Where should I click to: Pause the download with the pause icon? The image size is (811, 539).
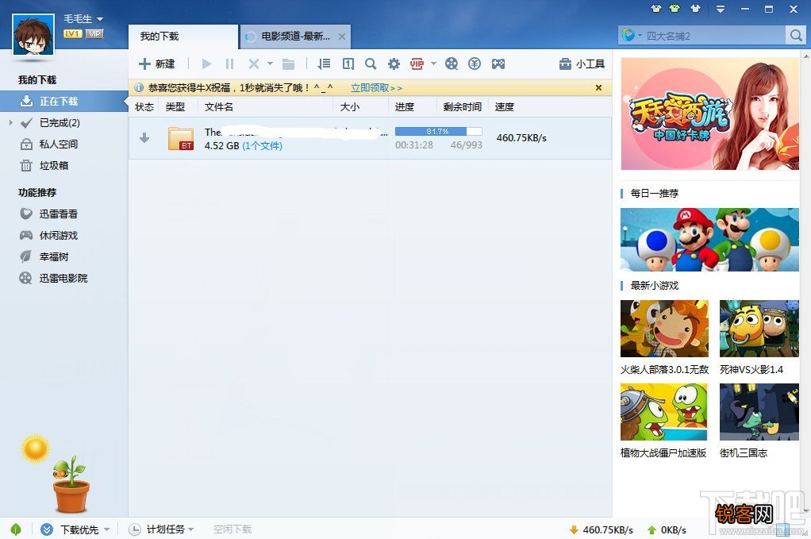point(229,64)
